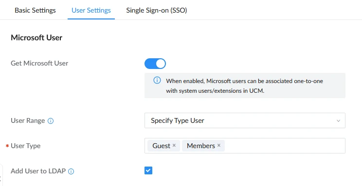The width and height of the screenshot is (362, 186).
Task: Click the User Range label
Action: pyautogui.click(x=28, y=120)
